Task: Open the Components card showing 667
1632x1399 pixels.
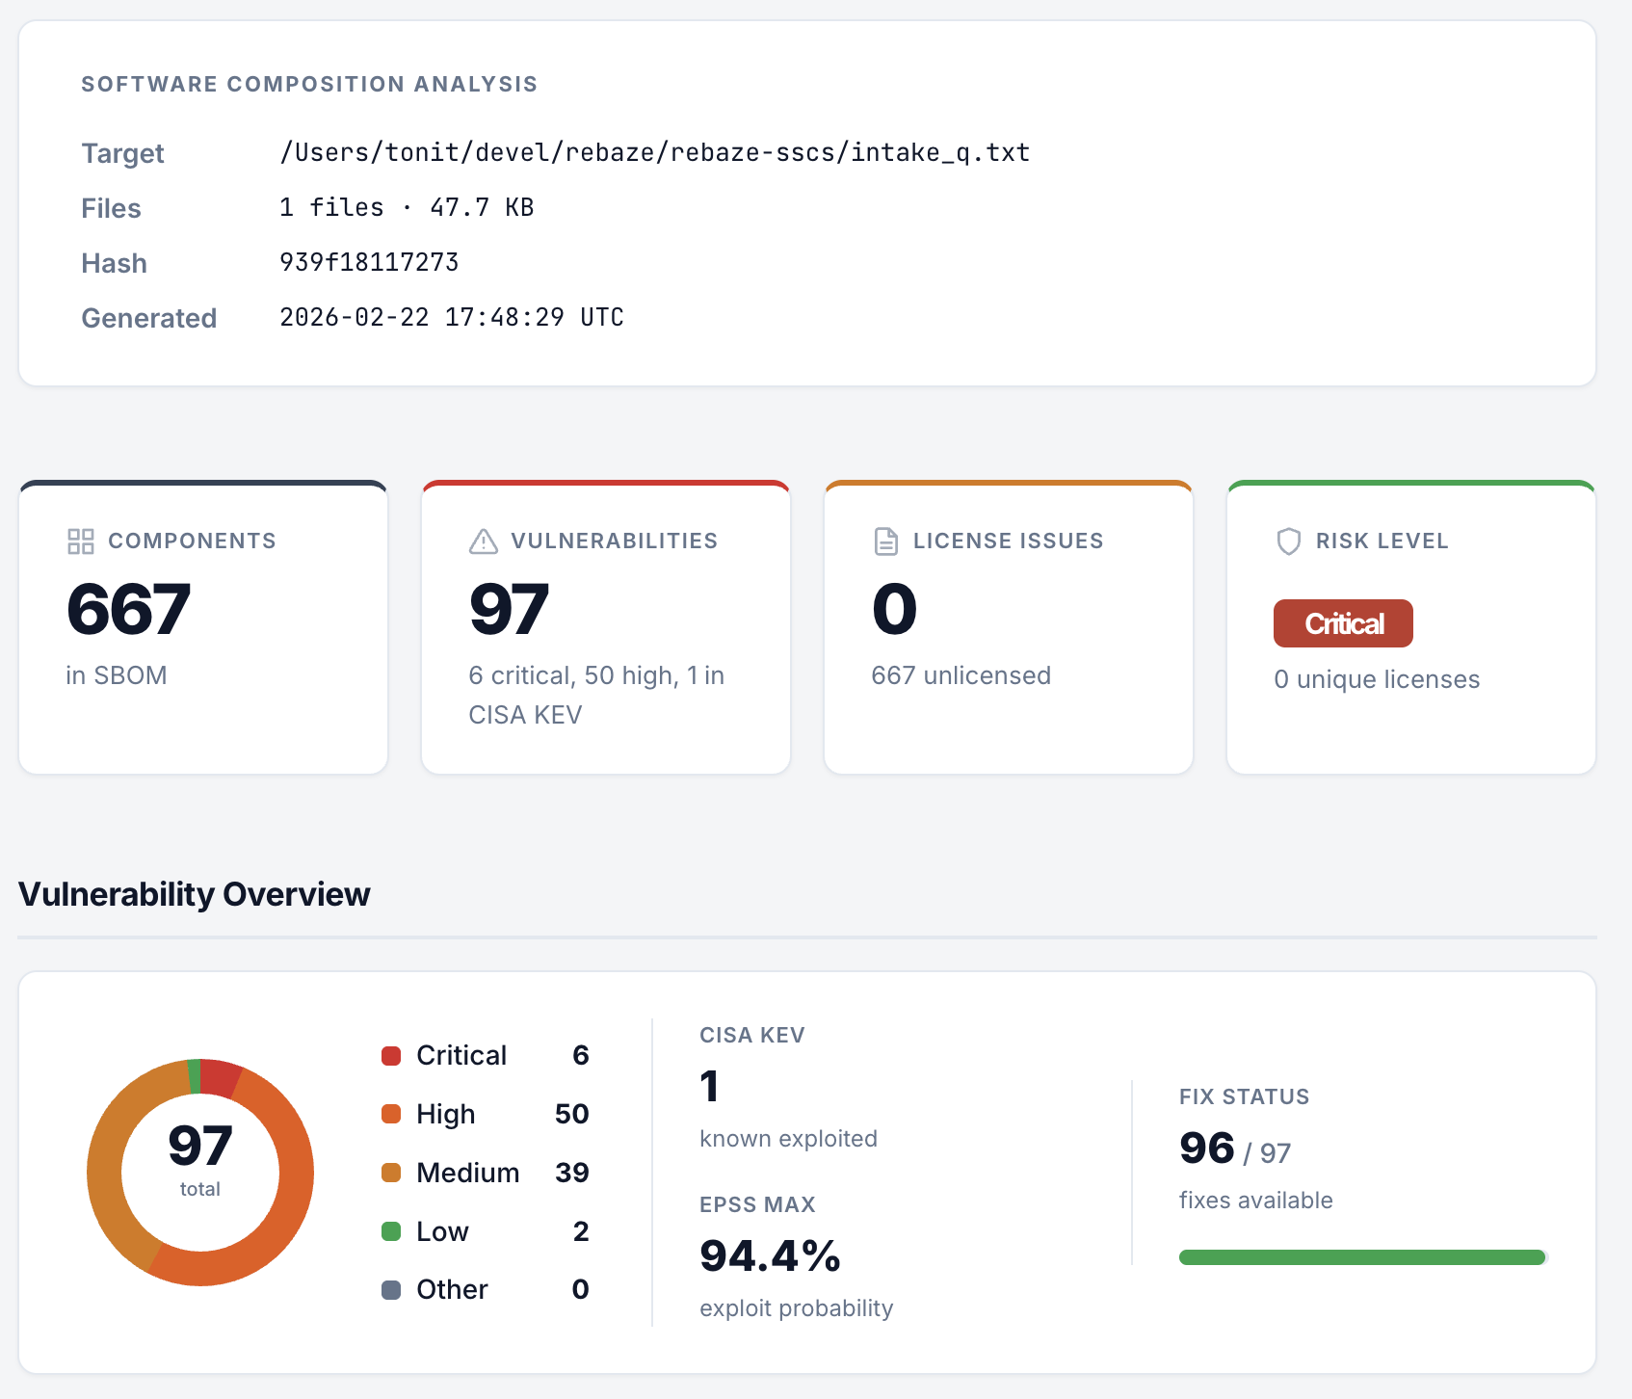Action: point(203,627)
